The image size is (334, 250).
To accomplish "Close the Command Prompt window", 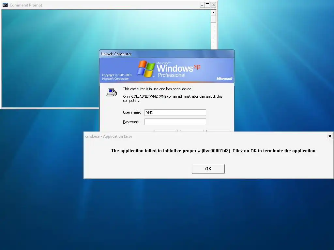I will [x=213, y=5].
